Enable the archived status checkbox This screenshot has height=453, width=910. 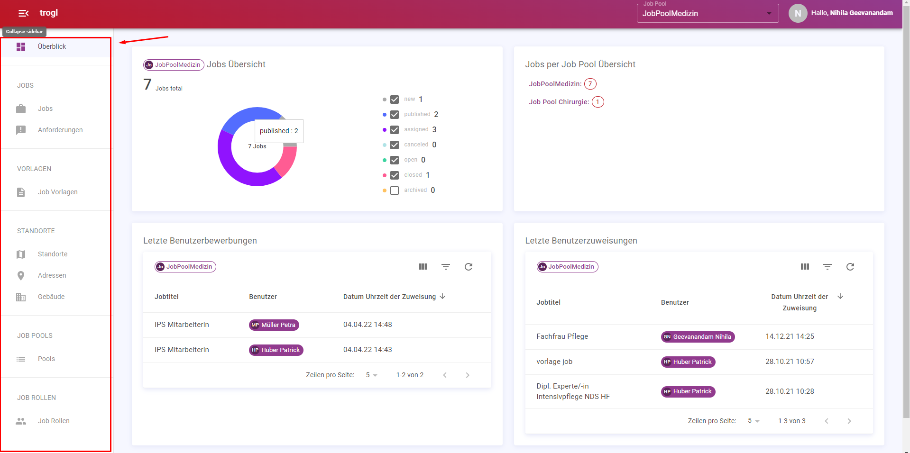click(395, 190)
